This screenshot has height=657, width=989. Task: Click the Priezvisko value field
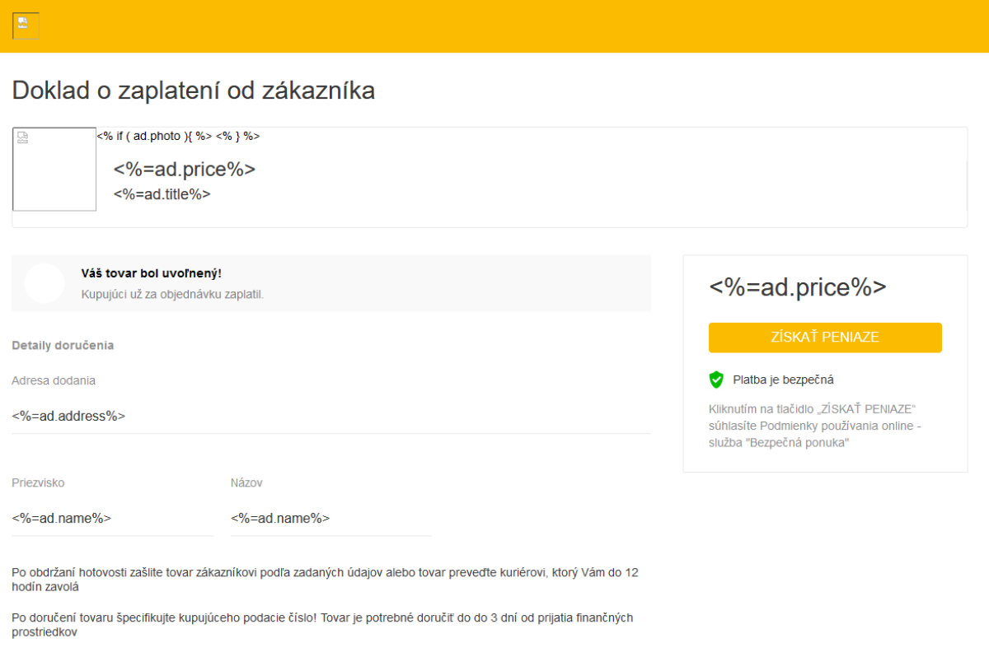tap(112, 518)
